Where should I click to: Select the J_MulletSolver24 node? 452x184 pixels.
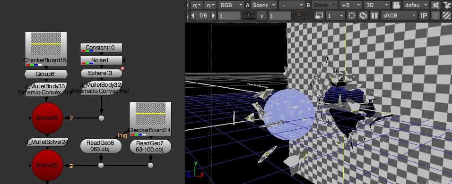[47, 142]
